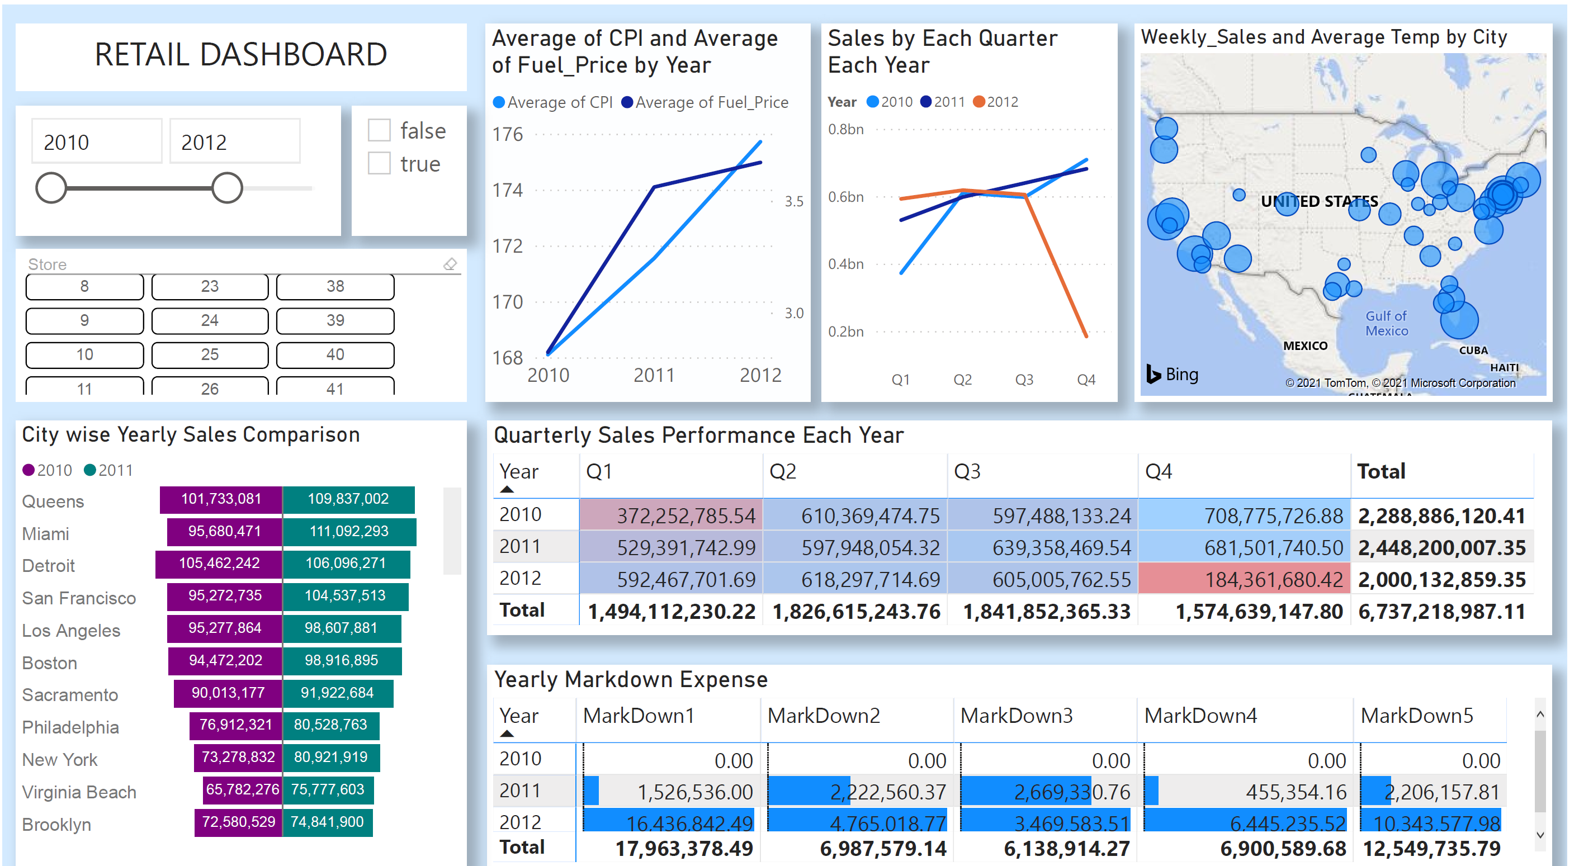The height and width of the screenshot is (866, 1579).
Task: Click the 2010 start year input field
Action: click(97, 142)
